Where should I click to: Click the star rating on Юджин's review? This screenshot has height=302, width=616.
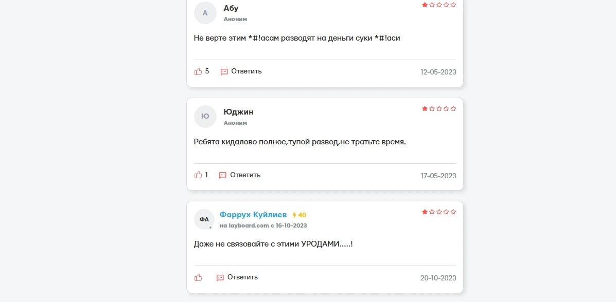[439, 109]
